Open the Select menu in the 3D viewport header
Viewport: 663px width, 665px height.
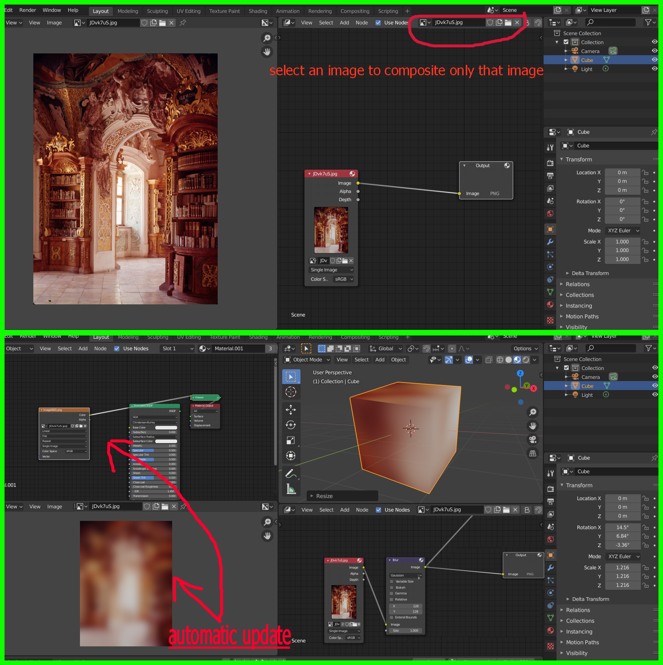click(361, 360)
